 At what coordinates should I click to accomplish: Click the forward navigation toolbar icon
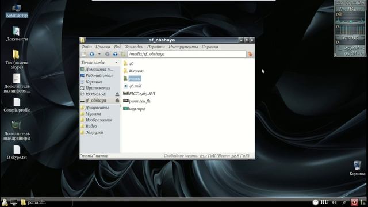(108, 54)
